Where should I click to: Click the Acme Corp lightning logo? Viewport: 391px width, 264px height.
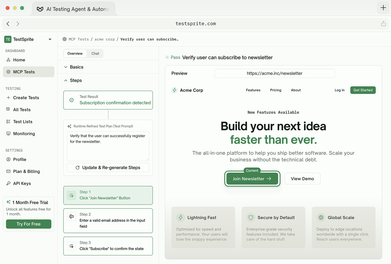(174, 90)
